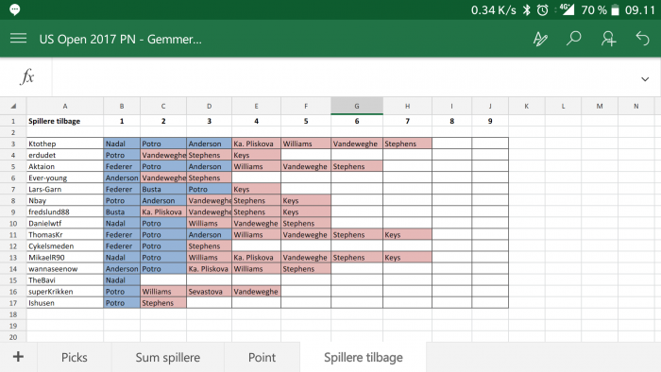Switch to the Sum spillere tab
The image size is (661, 372).
coord(168,357)
